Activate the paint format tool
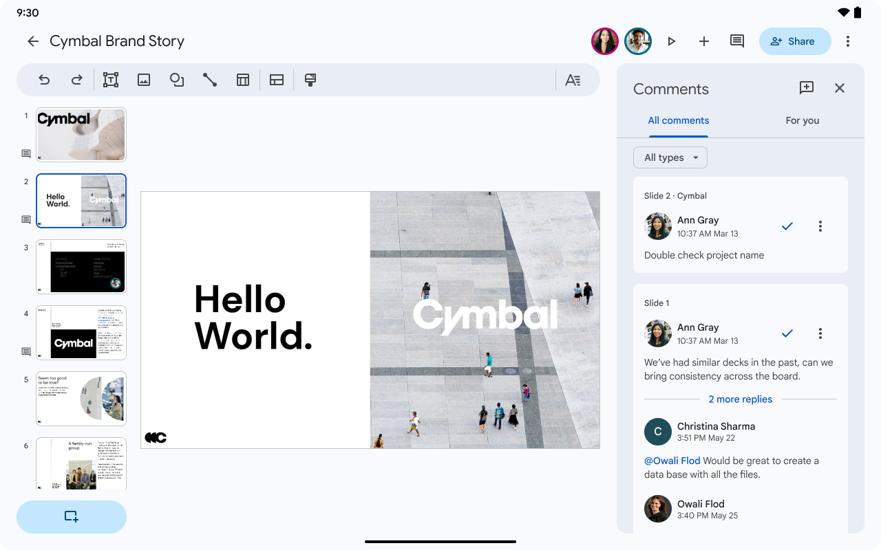 [310, 80]
